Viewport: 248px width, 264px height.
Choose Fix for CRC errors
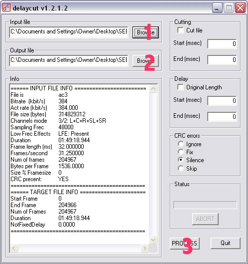coord(181,152)
